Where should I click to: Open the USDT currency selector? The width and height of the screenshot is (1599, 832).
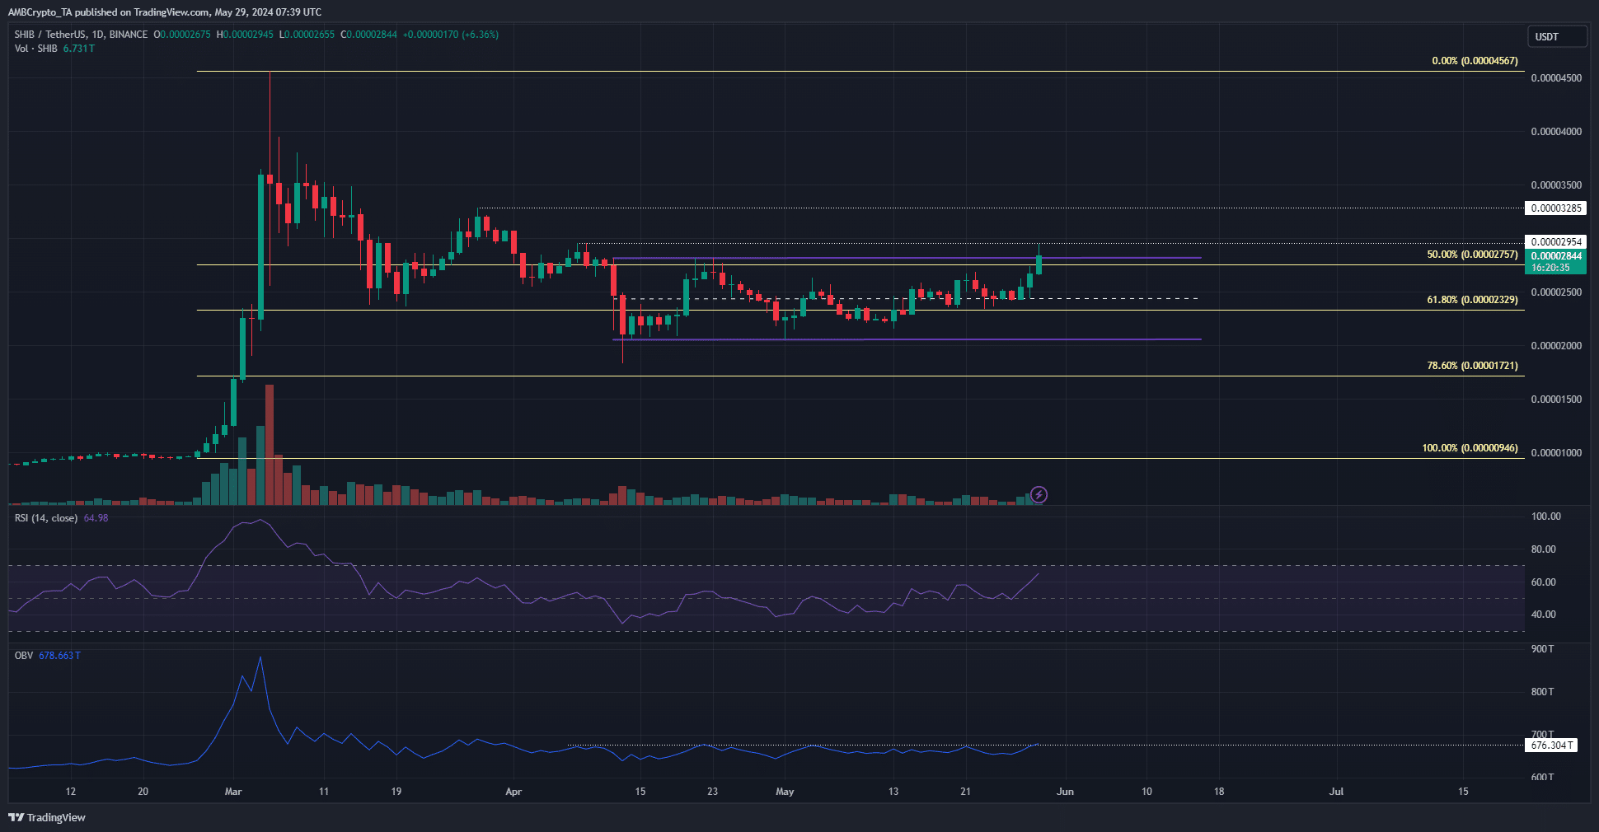click(1556, 36)
